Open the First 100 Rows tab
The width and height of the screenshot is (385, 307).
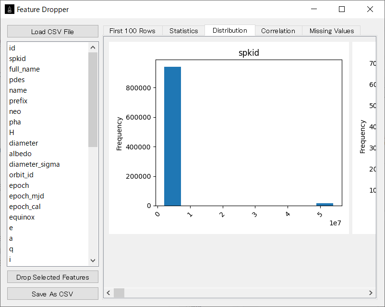(132, 31)
